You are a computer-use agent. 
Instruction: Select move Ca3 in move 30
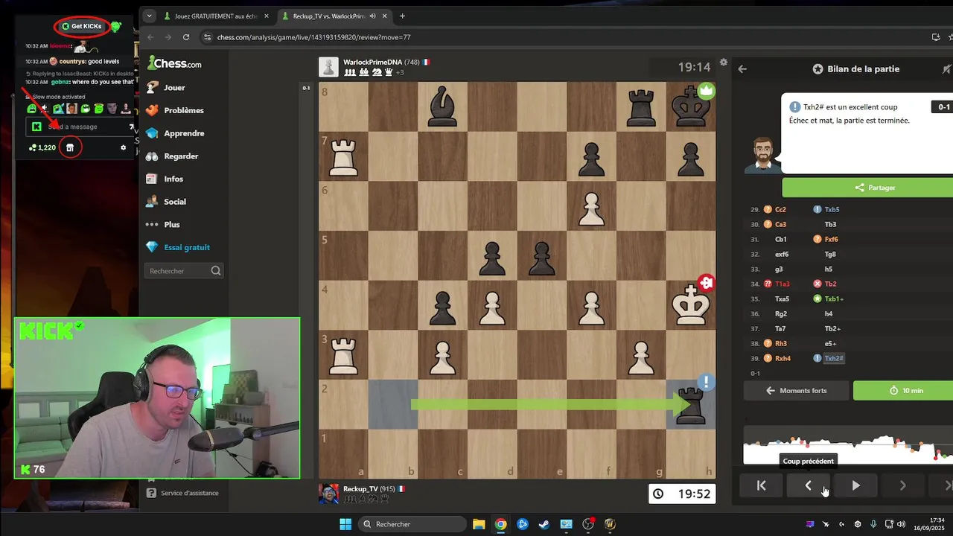(781, 224)
